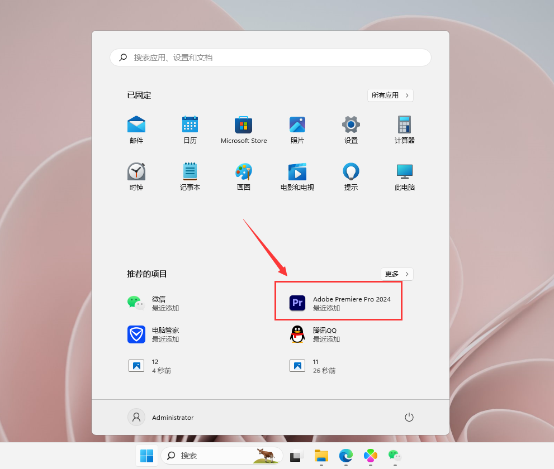Click the magnifier icon in Start search

point(123,57)
